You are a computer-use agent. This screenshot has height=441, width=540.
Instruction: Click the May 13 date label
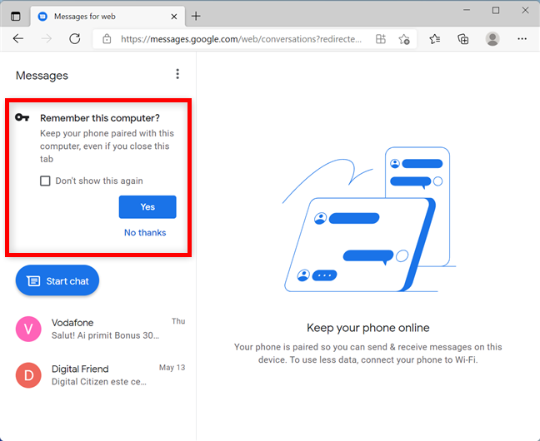click(172, 368)
